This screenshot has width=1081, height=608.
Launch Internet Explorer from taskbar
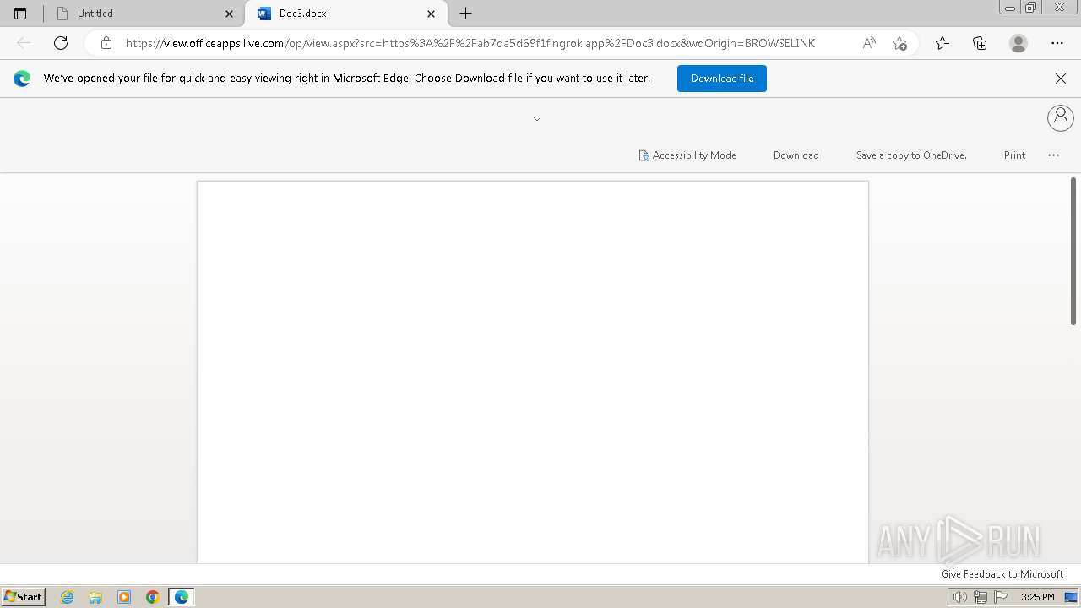pos(68,597)
